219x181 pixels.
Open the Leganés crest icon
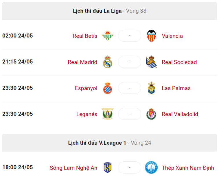108,114
